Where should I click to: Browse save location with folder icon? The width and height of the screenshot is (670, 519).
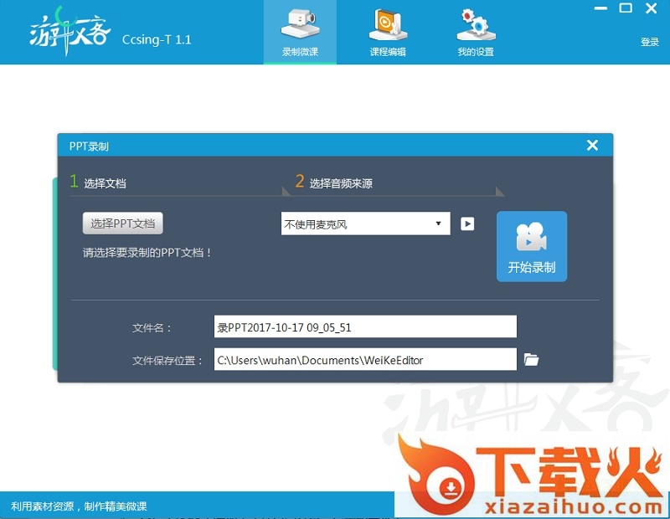pos(531,359)
